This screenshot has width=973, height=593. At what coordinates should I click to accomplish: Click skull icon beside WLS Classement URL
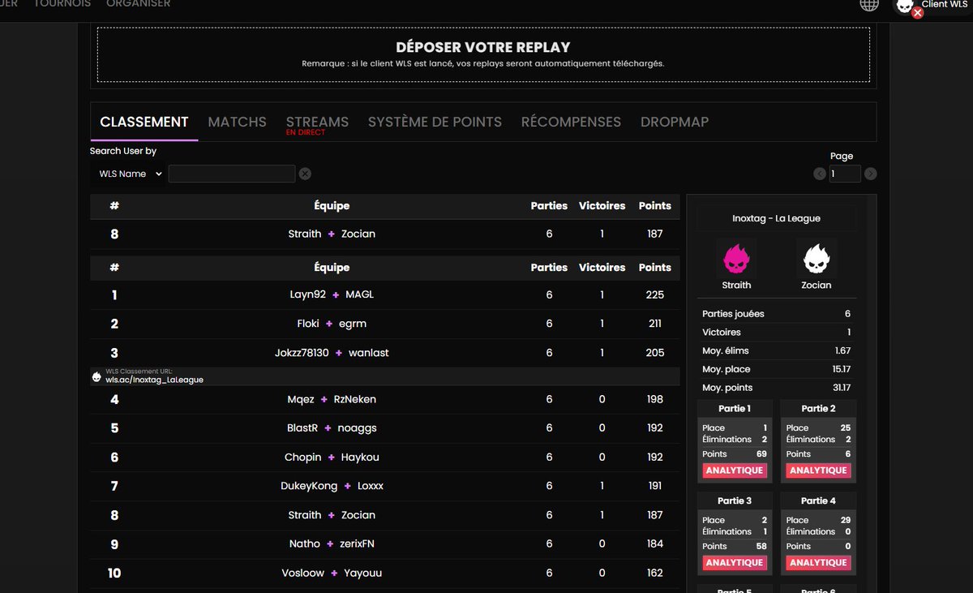(96, 376)
